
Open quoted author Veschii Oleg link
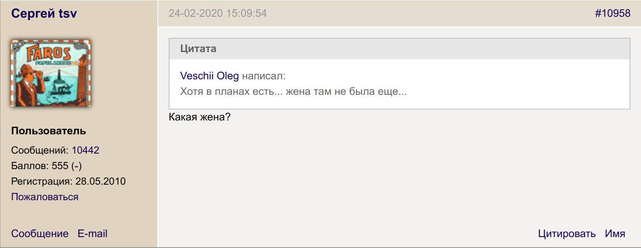pos(209,76)
